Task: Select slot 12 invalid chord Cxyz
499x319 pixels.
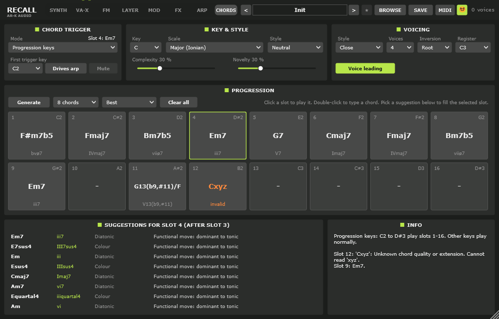Action: pos(218,186)
